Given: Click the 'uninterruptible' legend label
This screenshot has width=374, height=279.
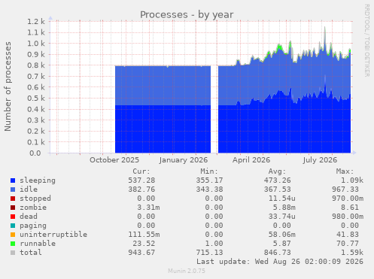Looking at the screenshot, I should click(x=53, y=235).
